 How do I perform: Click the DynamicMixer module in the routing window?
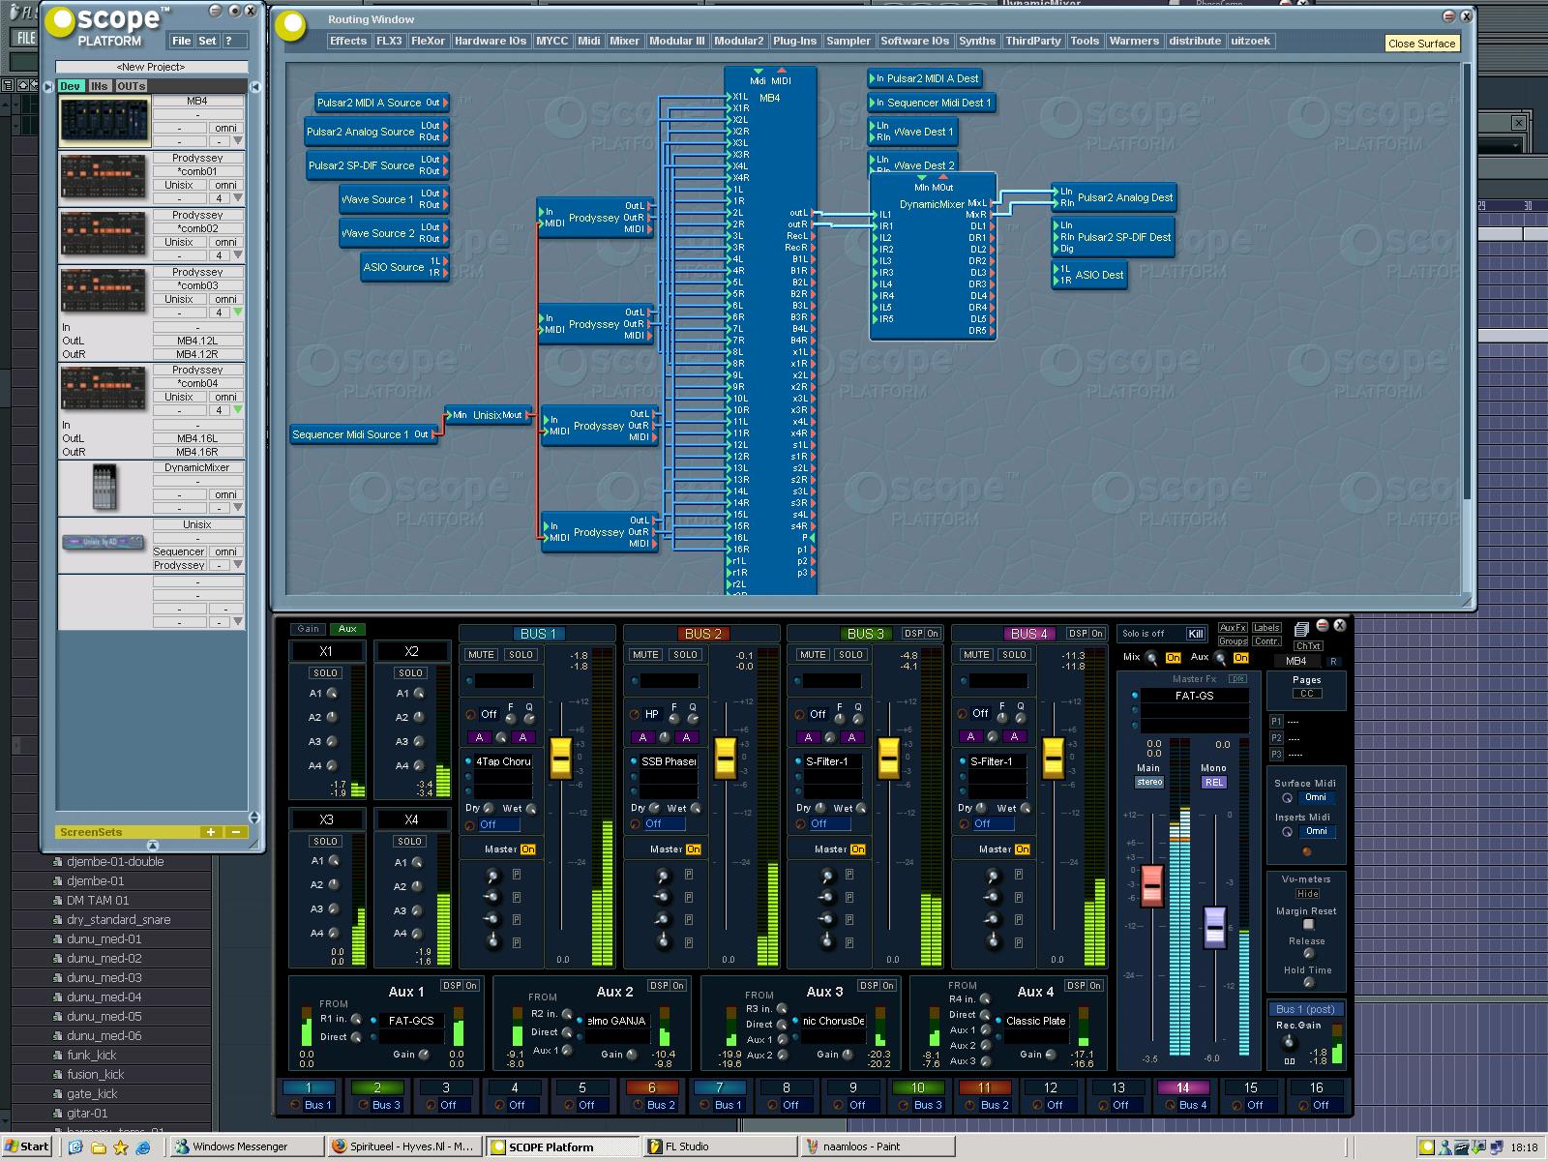coord(931,256)
